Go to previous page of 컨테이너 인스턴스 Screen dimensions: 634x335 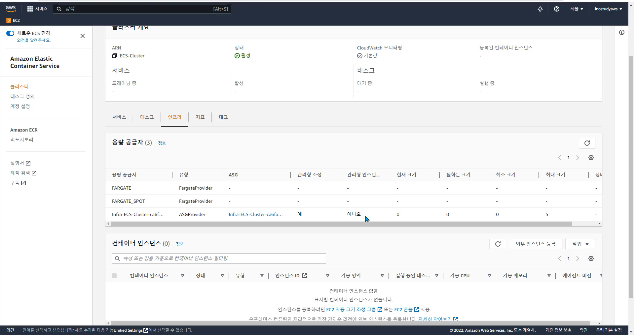click(559, 259)
